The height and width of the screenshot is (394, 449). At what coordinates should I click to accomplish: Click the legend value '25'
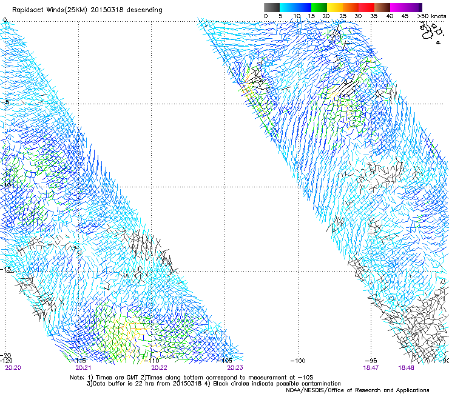pyautogui.click(x=343, y=16)
